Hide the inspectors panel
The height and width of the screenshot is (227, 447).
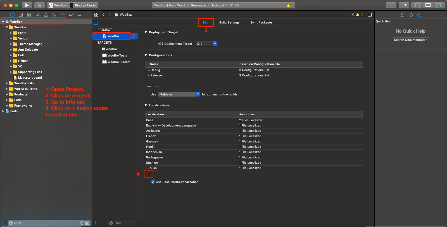[x=439, y=5]
